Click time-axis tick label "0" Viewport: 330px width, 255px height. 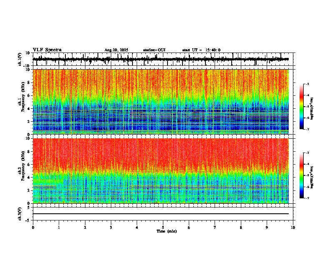33,227
